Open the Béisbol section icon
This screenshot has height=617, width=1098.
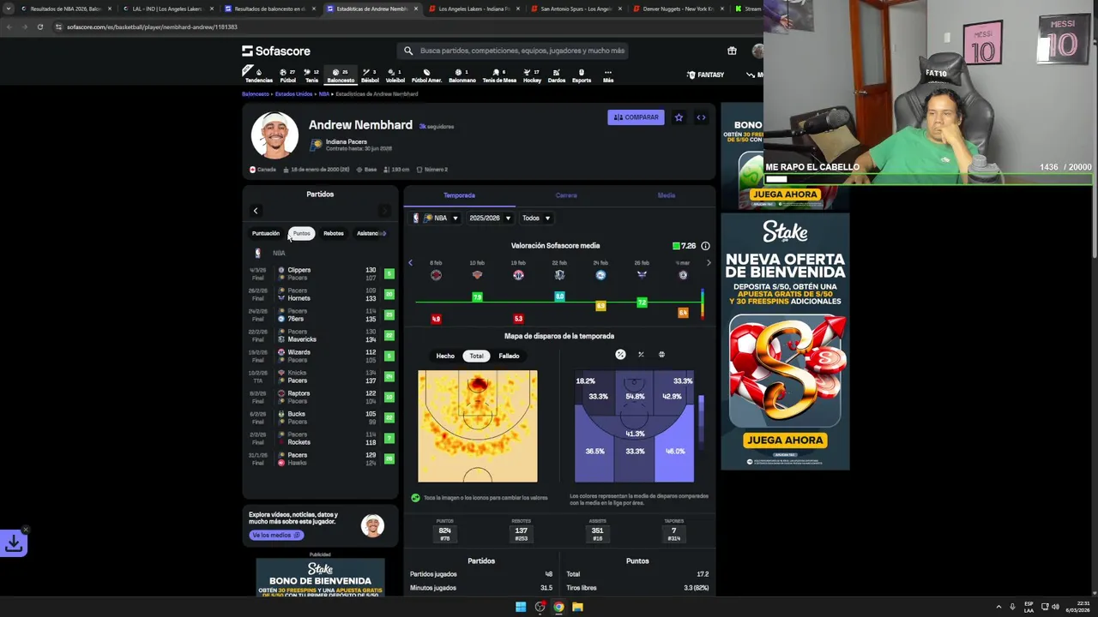click(x=370, y=75)
